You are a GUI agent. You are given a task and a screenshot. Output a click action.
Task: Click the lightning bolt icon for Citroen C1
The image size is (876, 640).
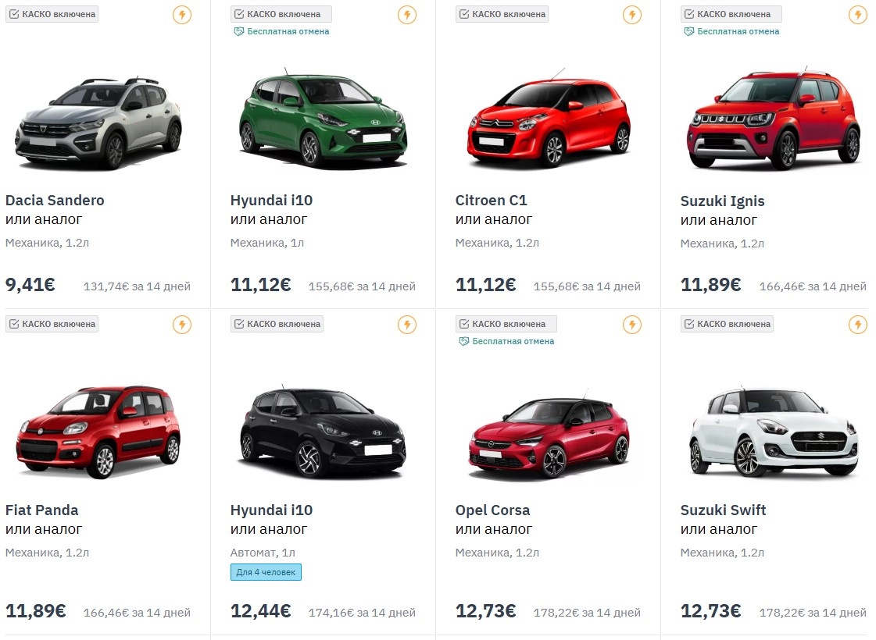(632, 14)
